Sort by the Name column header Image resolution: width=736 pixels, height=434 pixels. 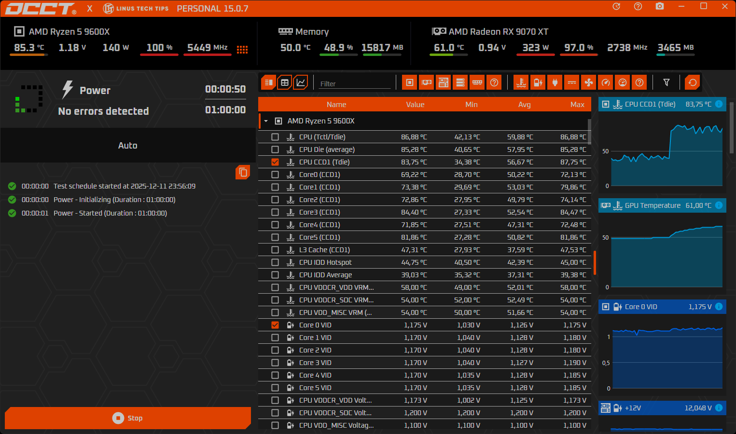point(336,105)
